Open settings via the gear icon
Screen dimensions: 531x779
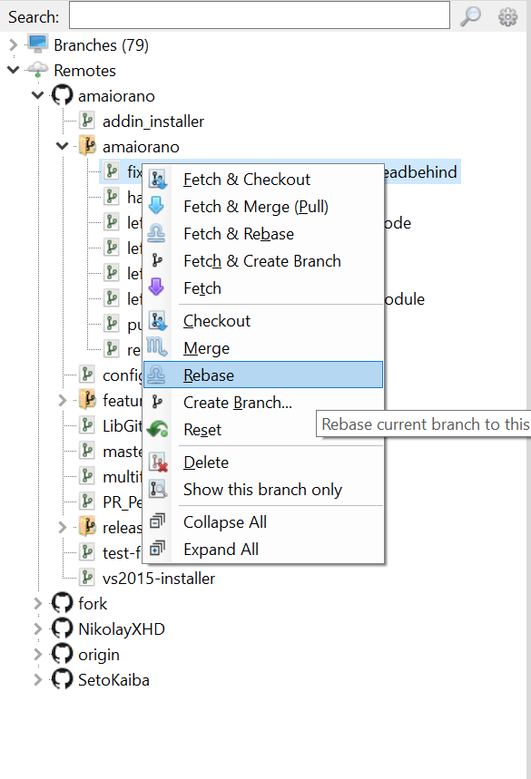tap(508, 15)
